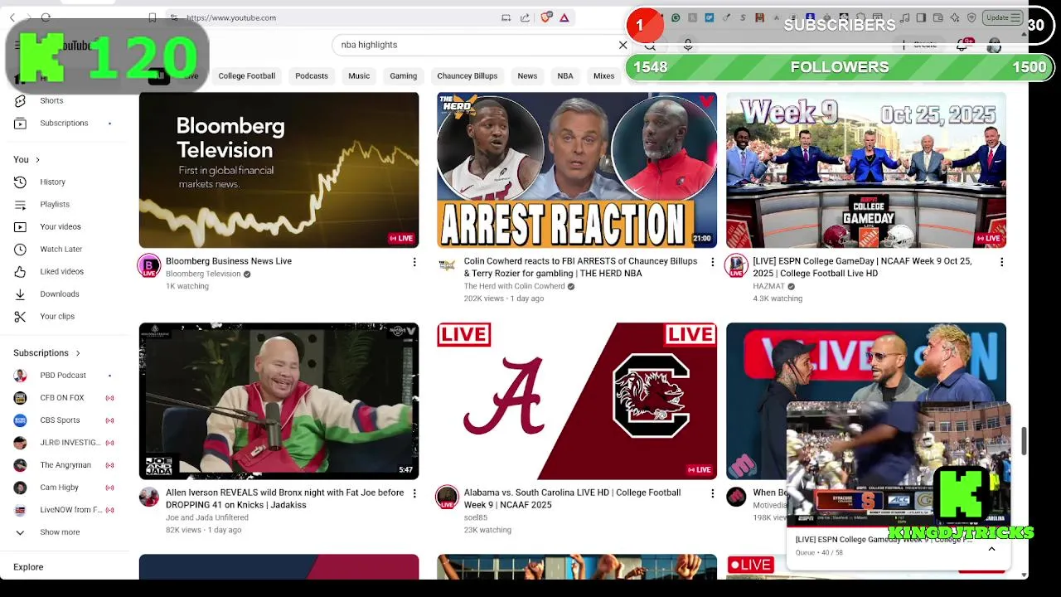Click the page vertical scrollbar thumb
The image size is (1061, 597).
(1025, 441)
